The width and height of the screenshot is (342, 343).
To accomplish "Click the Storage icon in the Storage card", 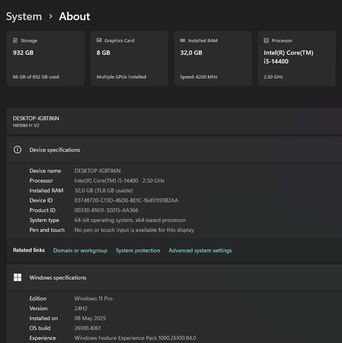I will tap(15, 40).
